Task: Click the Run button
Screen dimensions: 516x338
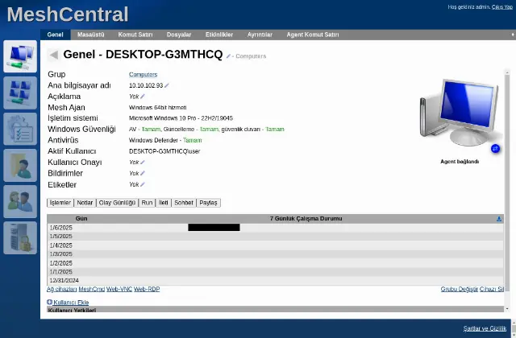Action: (147, 203)
